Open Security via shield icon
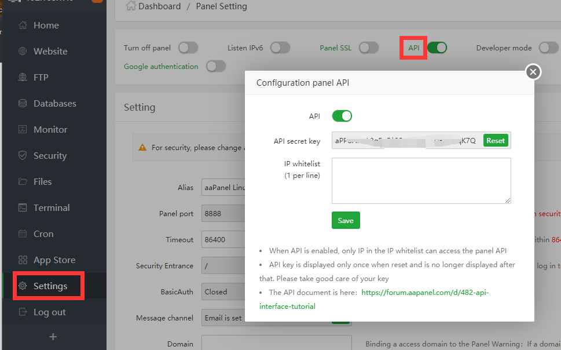This screenshot has height=350, width=561. pos(23,156)
